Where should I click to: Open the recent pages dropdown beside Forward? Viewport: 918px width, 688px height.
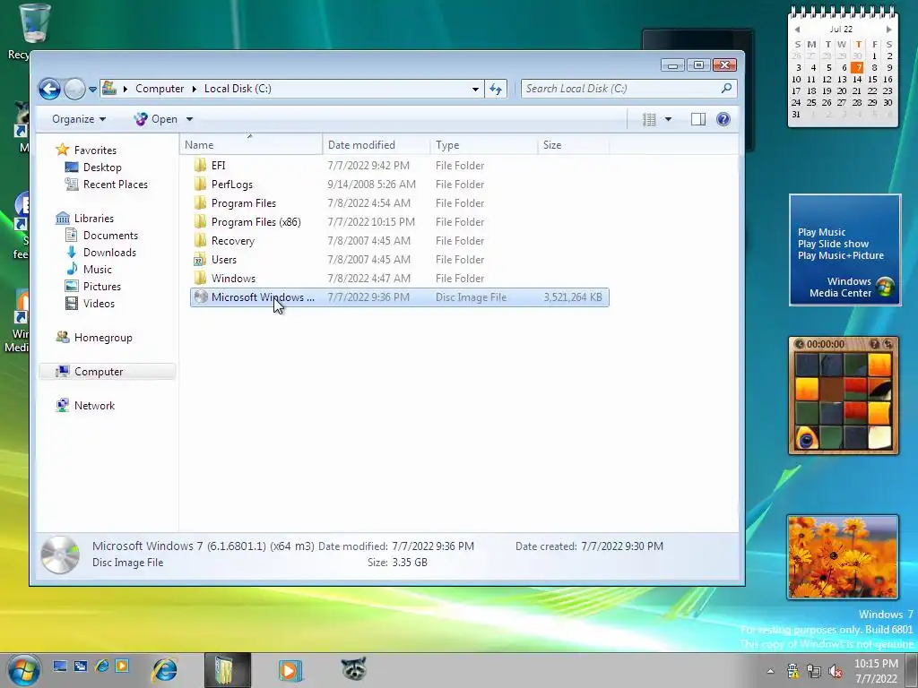click(x=92, y=90)
